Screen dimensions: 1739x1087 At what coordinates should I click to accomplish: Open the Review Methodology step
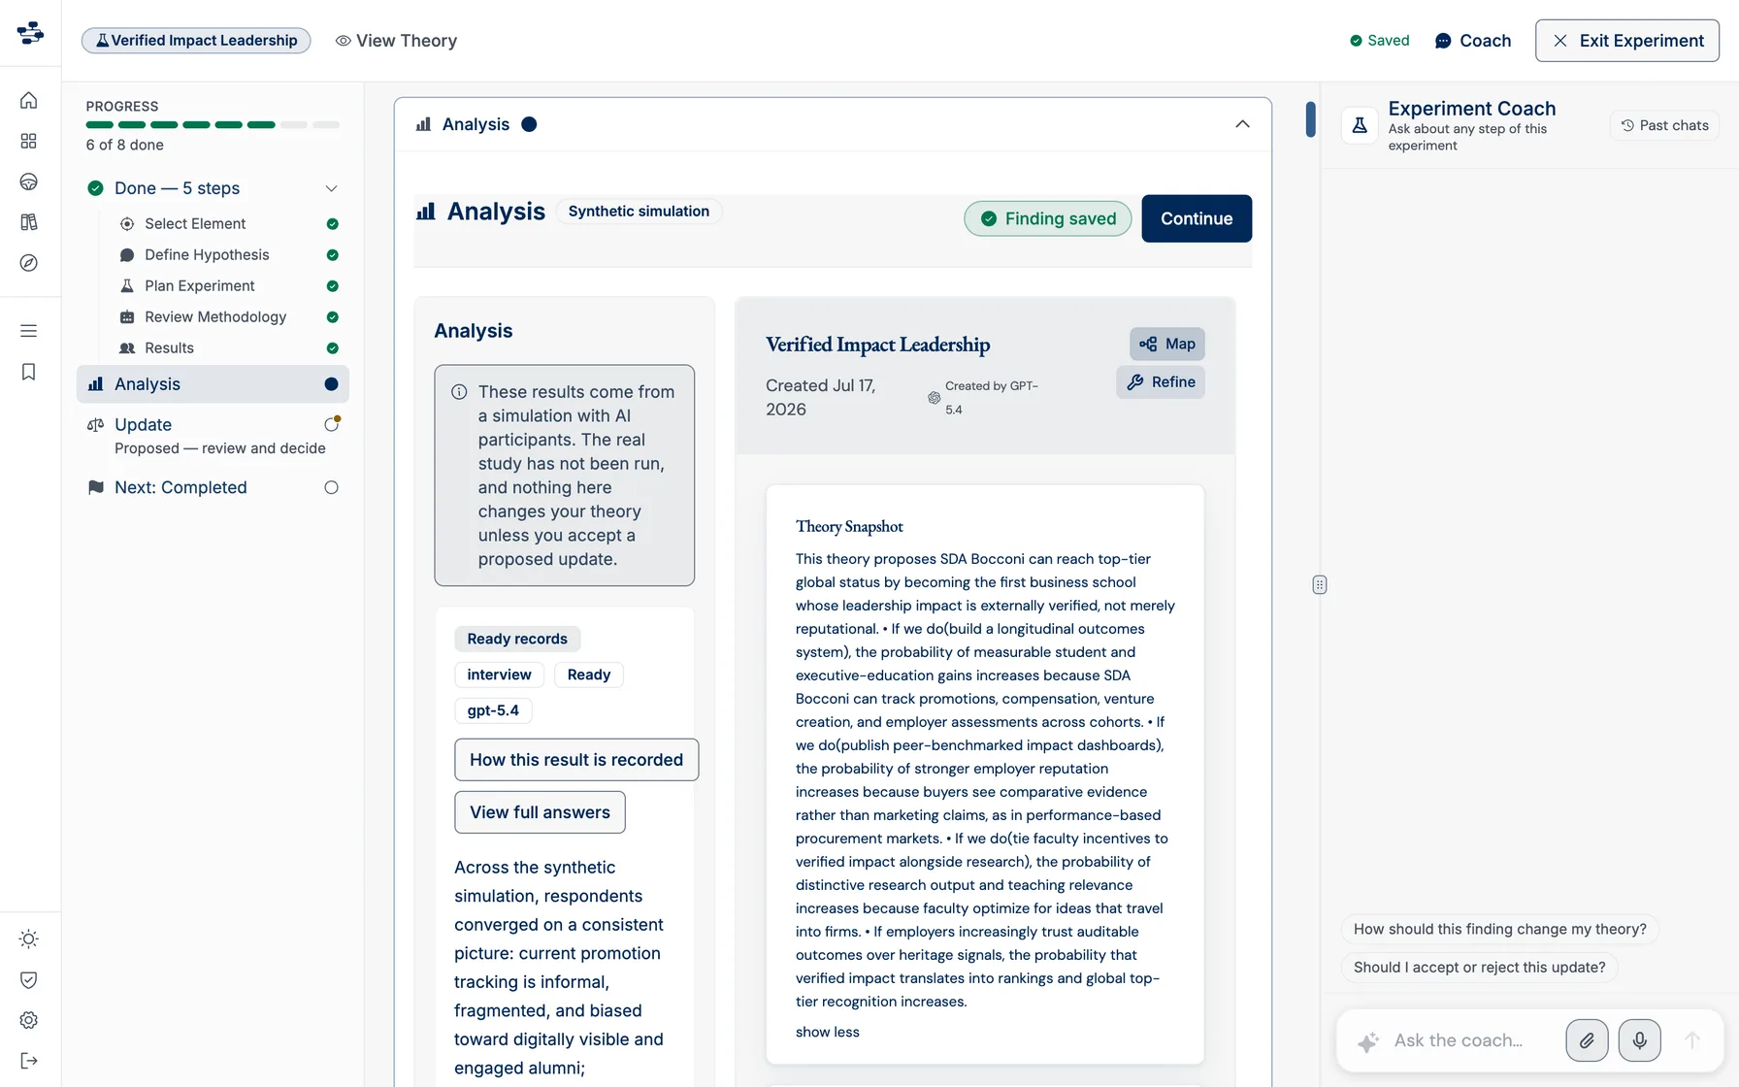pyautogui.click(x=215, y=316)
